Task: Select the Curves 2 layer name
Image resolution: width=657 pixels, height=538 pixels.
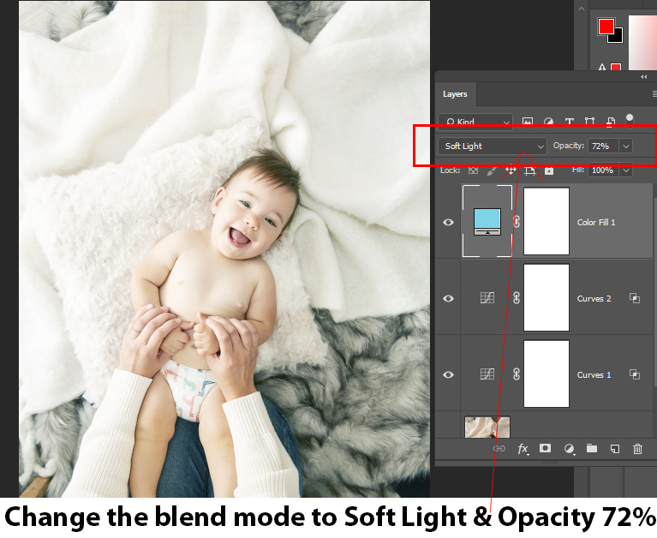Action: point(594,299)
